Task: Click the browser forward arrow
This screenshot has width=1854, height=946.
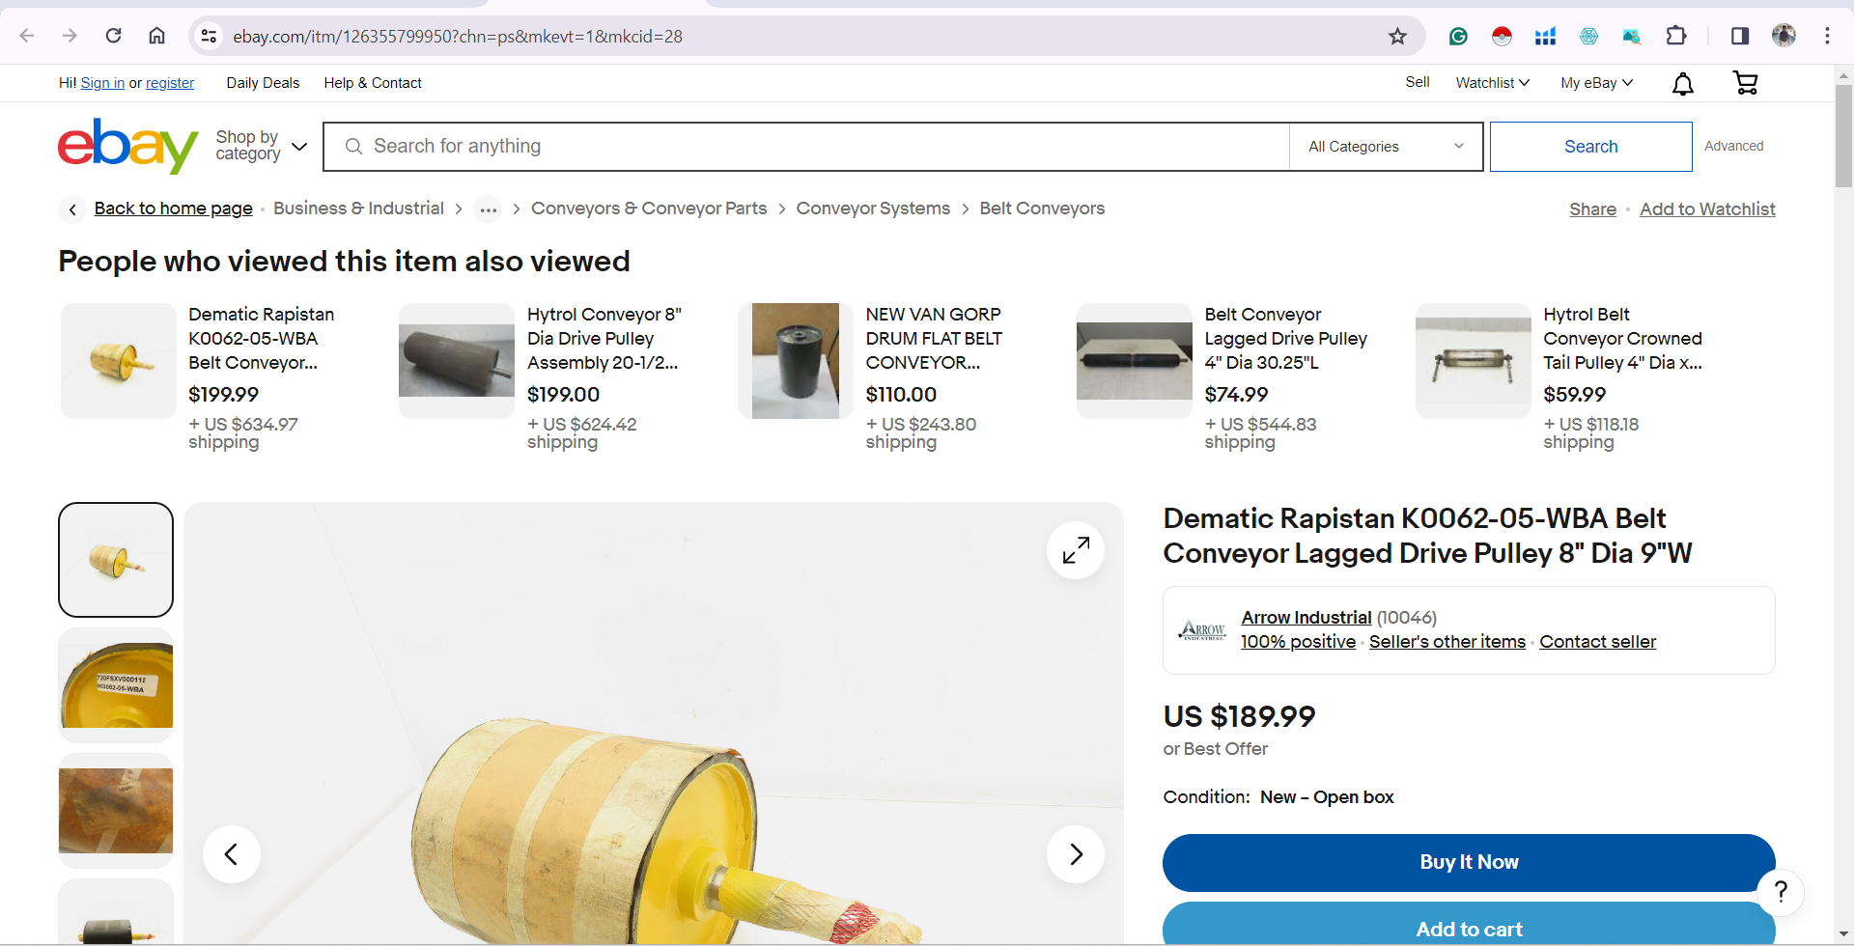Action: click(70, 36)
